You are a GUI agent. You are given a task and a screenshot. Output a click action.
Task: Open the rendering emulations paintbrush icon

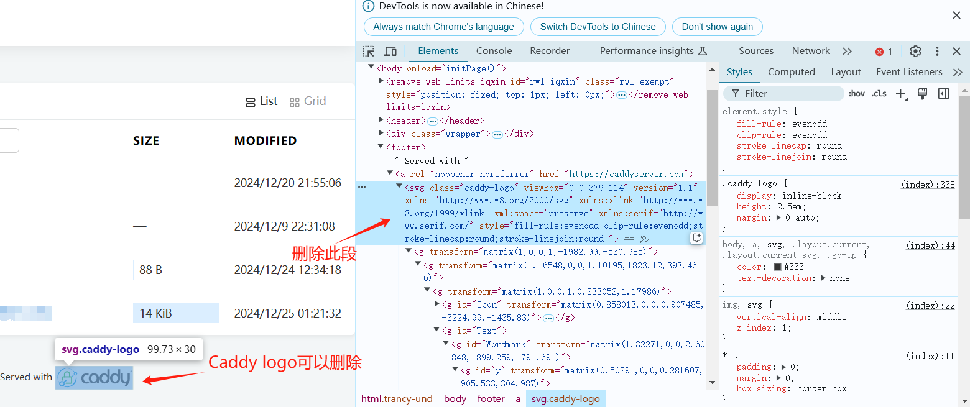click(x=922, y=94)
